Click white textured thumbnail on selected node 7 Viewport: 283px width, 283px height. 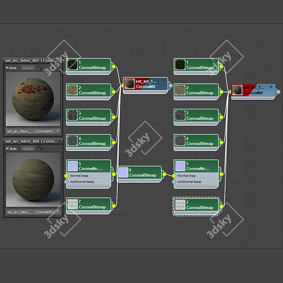(x=180, y=205)
